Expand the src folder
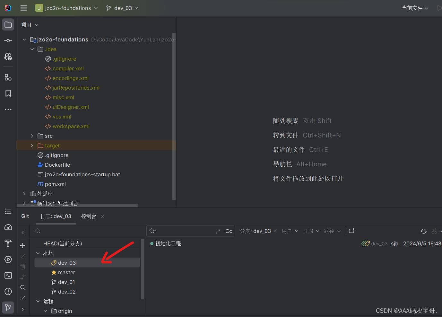 click(x=32, y=136)
